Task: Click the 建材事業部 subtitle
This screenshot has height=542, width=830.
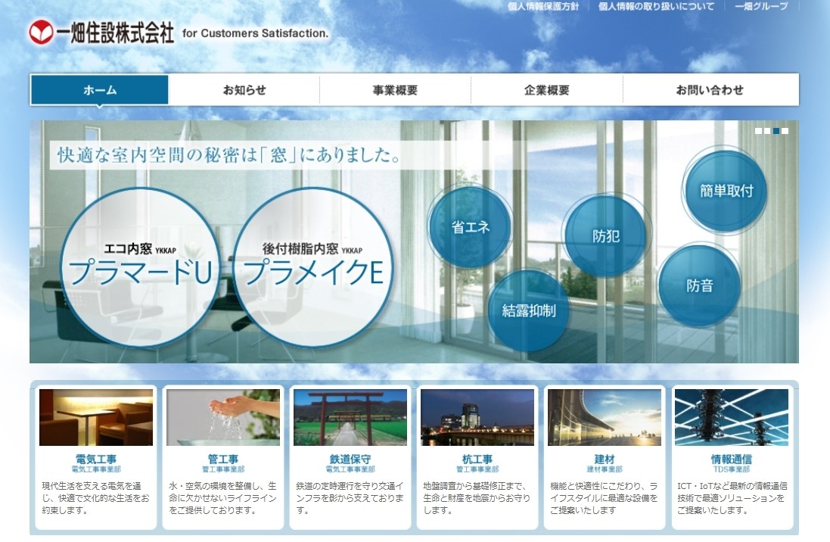Action: 605,469
